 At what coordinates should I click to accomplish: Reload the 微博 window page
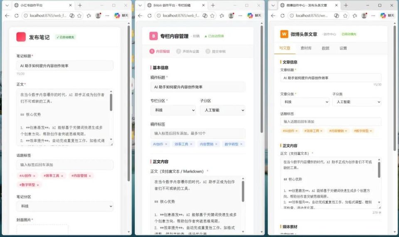pos(283,16)
